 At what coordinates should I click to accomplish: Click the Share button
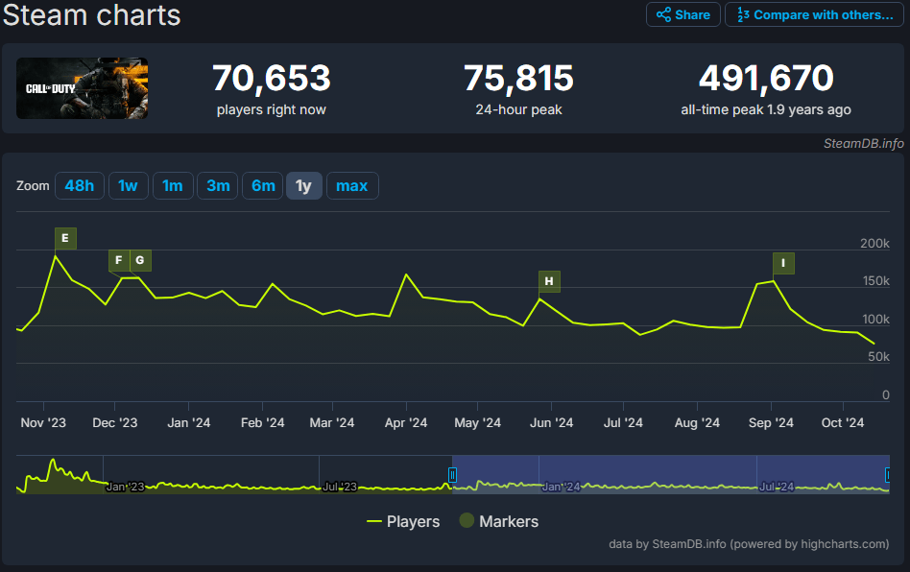click(683, 14)
